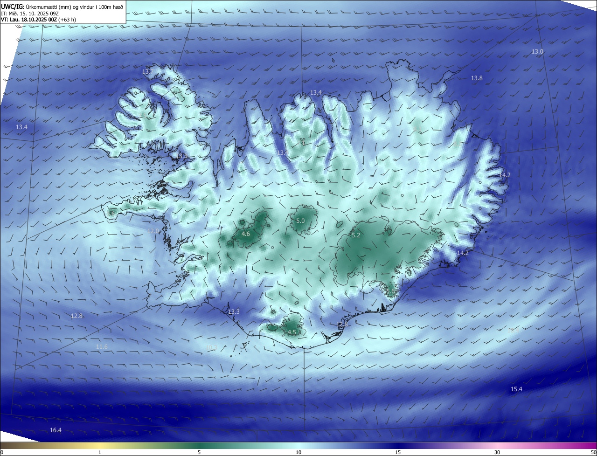The image size is (597, 456).
Task: Click the 4.6 value over the western glacier
Action: click(x=246, y=234)
